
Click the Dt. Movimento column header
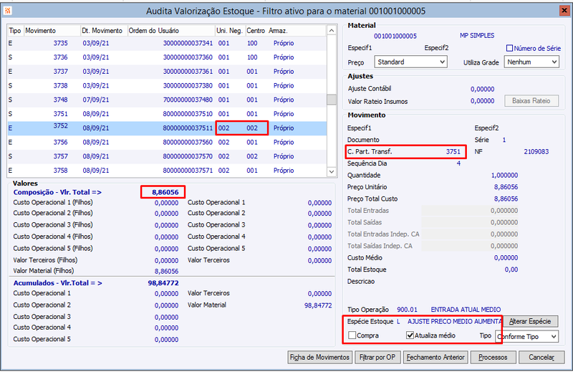104,31
